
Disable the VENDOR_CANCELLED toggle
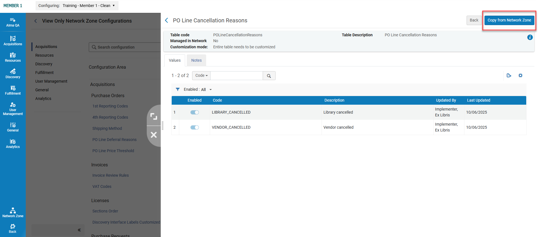point(195,127)
